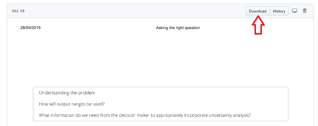Viewport: 318px width, 126px height.
Task: Click the date 28/05/2019 in the header
Action: point(30,28)
